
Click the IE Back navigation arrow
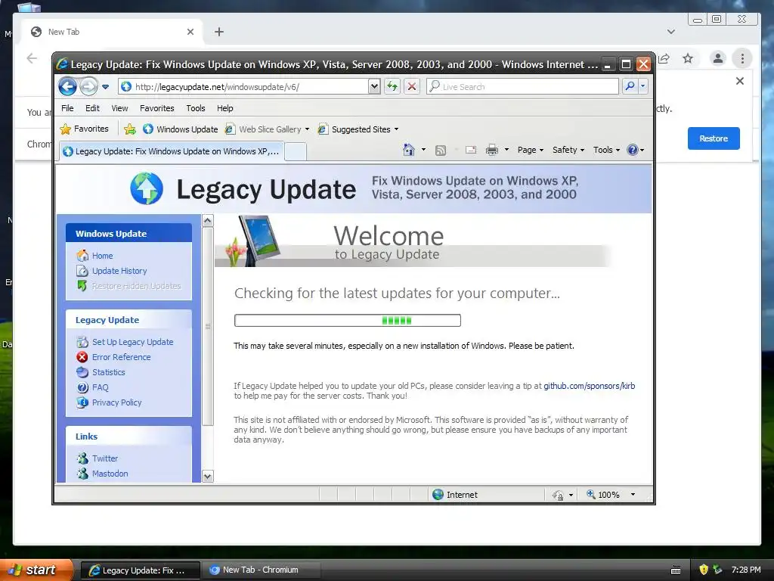[67, 86]
